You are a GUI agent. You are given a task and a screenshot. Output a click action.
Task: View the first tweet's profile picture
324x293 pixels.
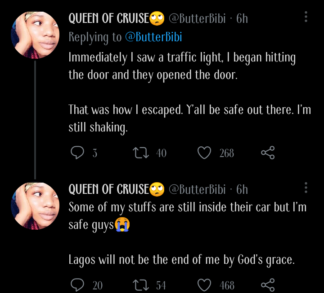35,35
